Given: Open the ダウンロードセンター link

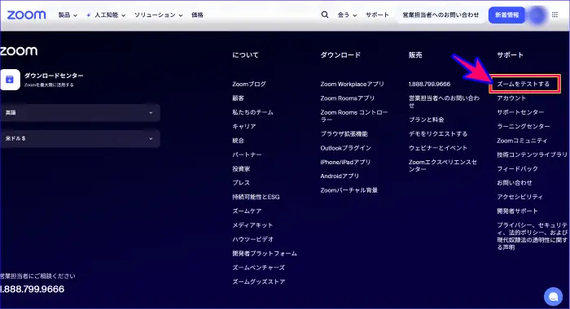Looking at the screenshot, I should click(54, 76).
